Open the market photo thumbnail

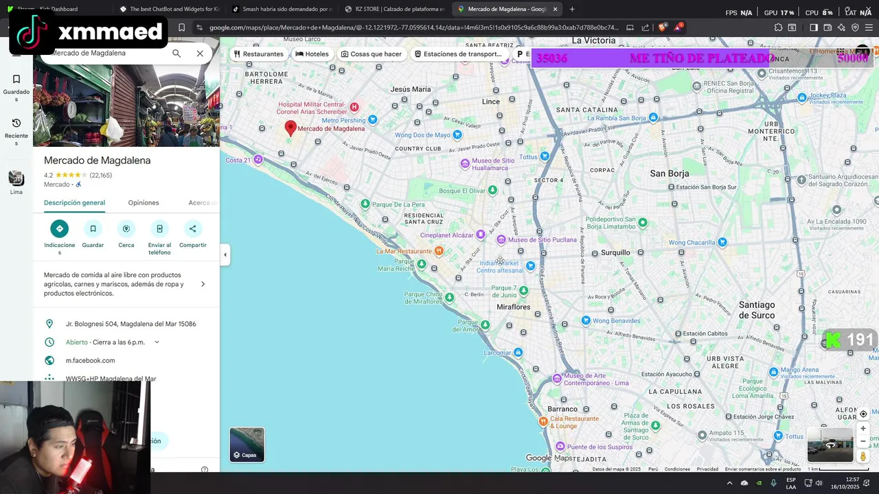[126, 106]
